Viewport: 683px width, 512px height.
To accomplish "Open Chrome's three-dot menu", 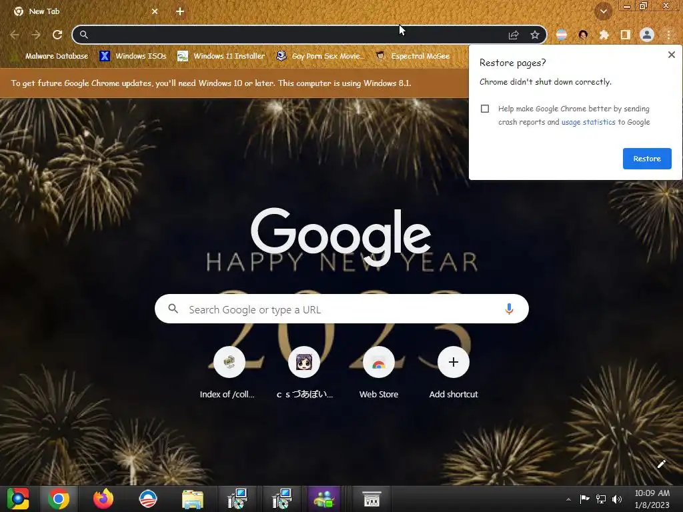I will coord(668,35).
